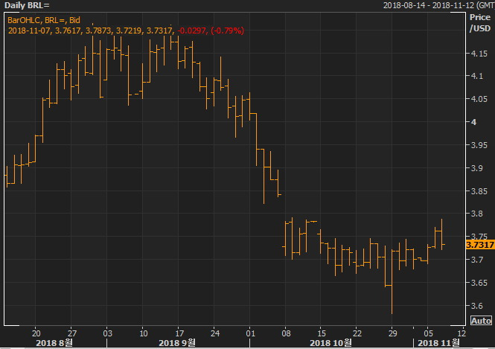This screenshot has width=495, height=349.
Task: Click the date tick 20 under August
Action: (x=36, y=333)
